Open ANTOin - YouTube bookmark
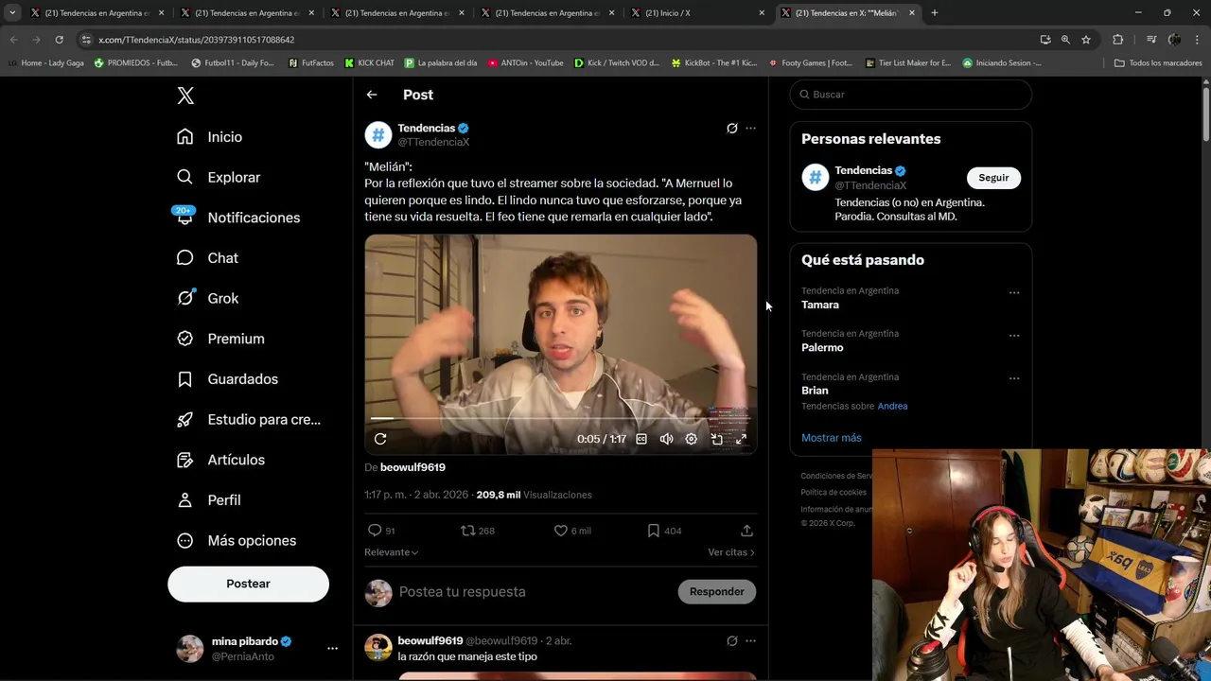The width and height of the screenshot is (1211, 681). coord(525,63)
